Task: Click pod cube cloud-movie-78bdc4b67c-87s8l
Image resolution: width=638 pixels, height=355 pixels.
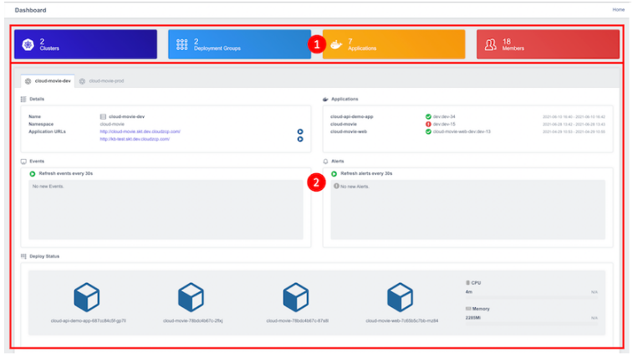Action: (x=296, y=297)
